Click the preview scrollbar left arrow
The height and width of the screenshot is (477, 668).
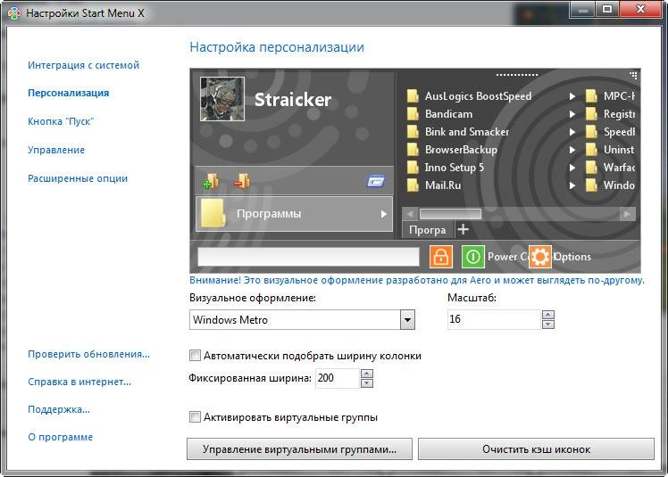(x=410, y=214)
